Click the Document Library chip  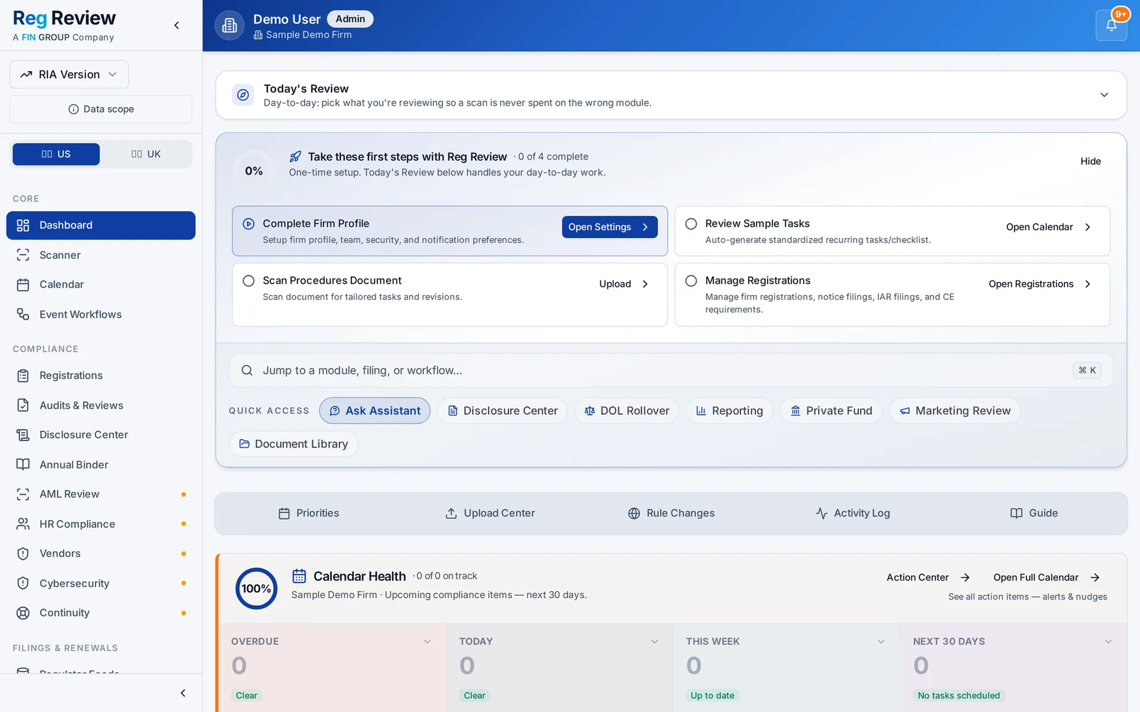[x=293, y=444]
